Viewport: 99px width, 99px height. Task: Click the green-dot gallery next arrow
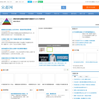click(x=68, y=70)
